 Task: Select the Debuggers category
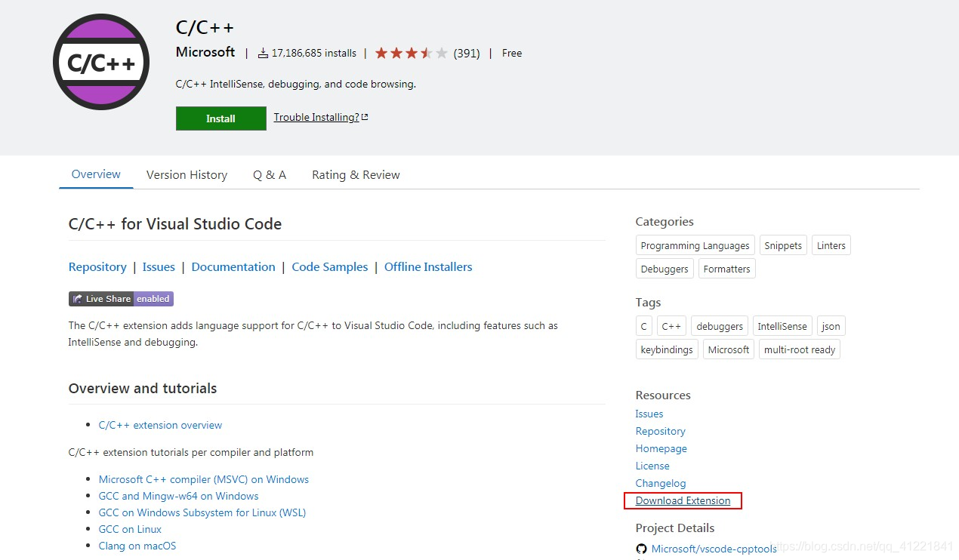665,269
